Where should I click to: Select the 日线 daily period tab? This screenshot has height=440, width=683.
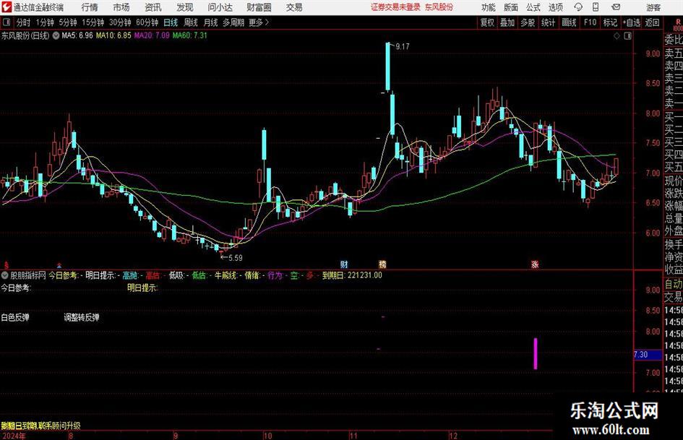171,22
